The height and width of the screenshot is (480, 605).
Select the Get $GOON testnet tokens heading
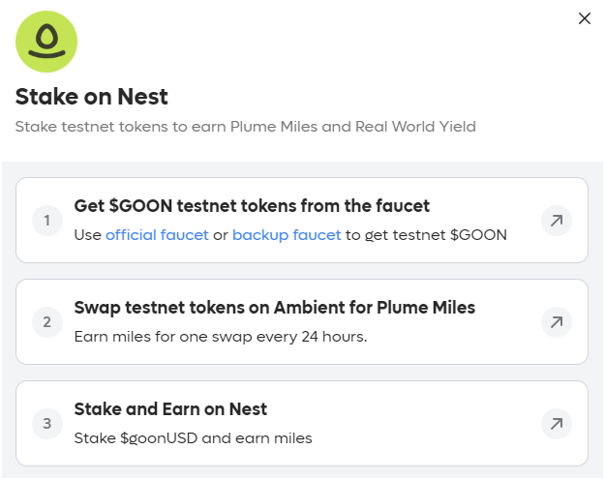coord(252,206)
